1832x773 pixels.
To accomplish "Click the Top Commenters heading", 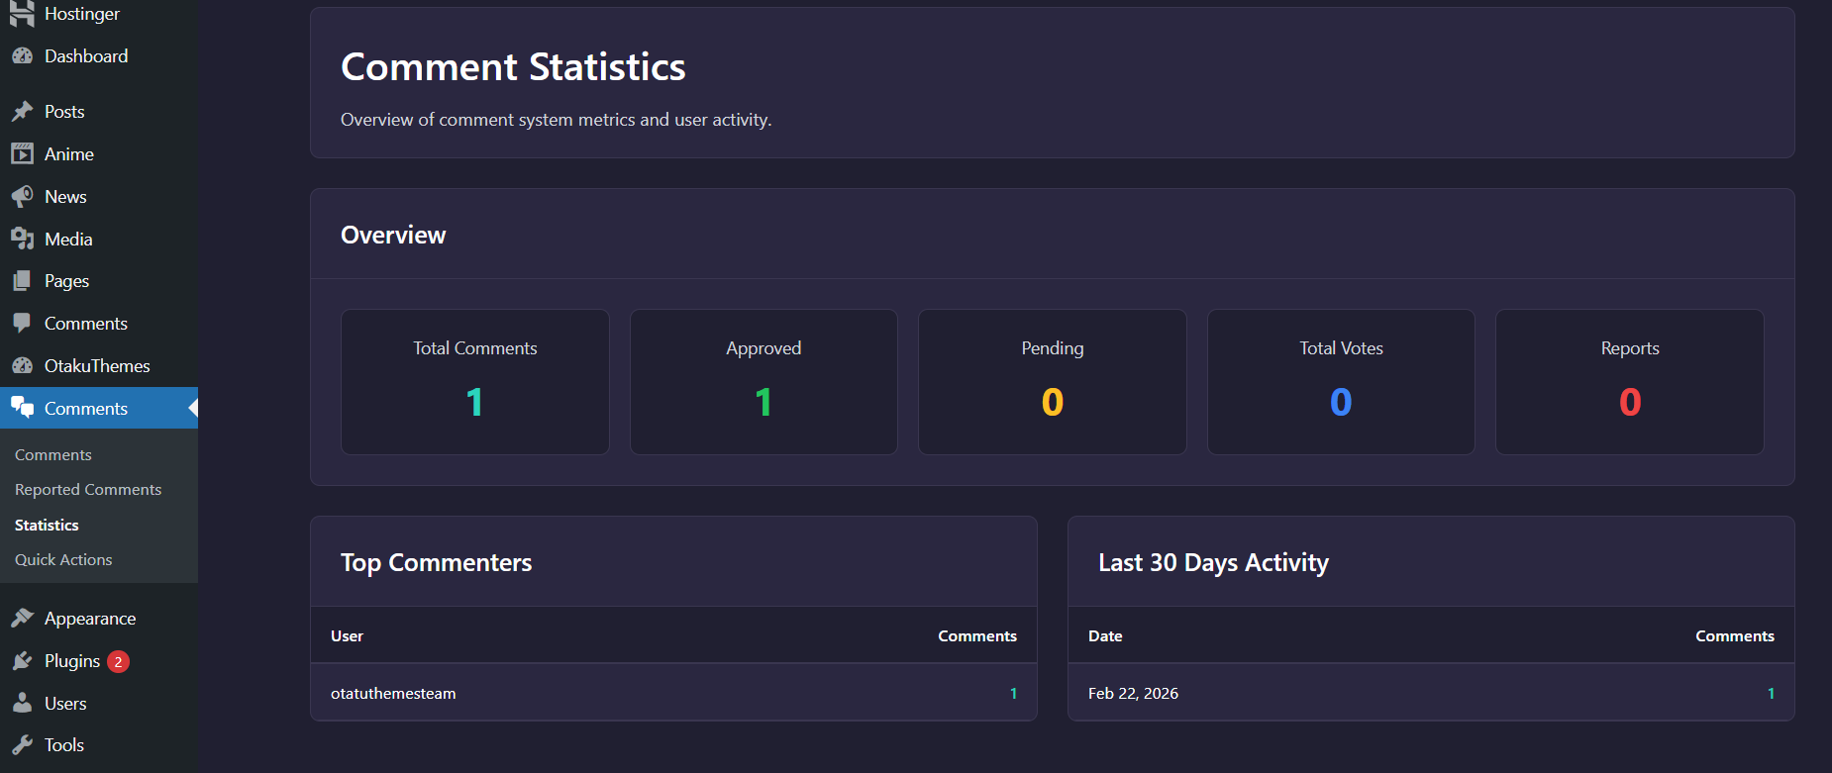I will pos(436,563).
